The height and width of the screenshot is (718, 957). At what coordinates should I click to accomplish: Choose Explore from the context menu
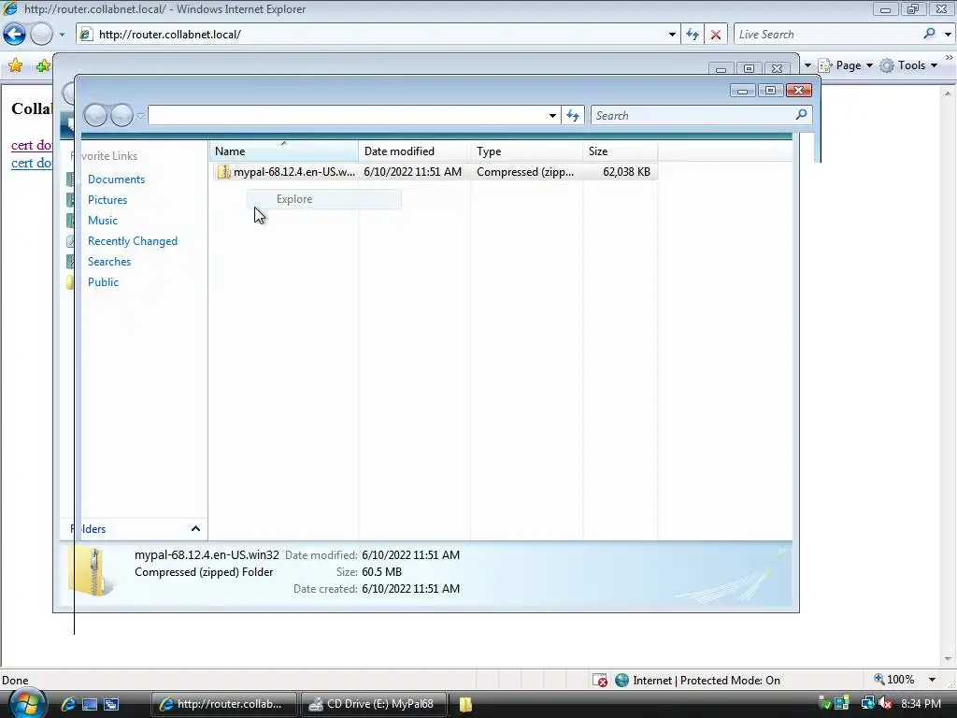tap(323, 199)
